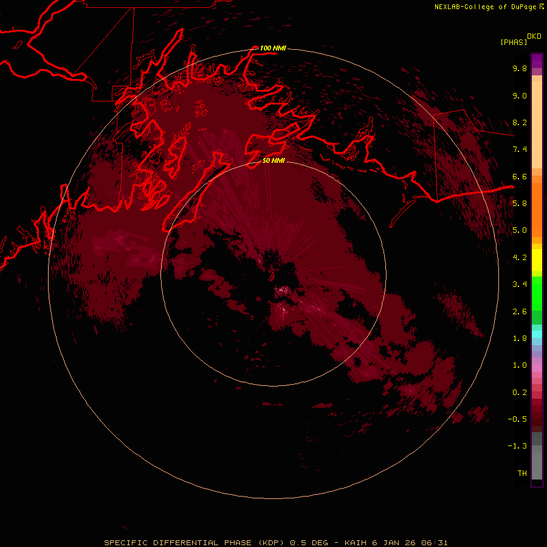The image size is (547, 547).
Task: Click the -0.5 value on color scale
Action: point(517,419)
